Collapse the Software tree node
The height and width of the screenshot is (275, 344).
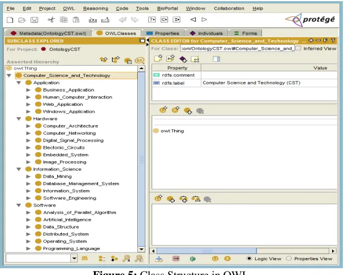[x=19, y=205]
